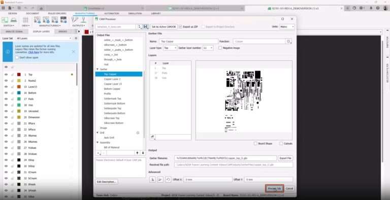The height and width of the screenshot is (200, 390).
Task: Open the Gerber layer number dropdown
Action: [x=208, y=48]
